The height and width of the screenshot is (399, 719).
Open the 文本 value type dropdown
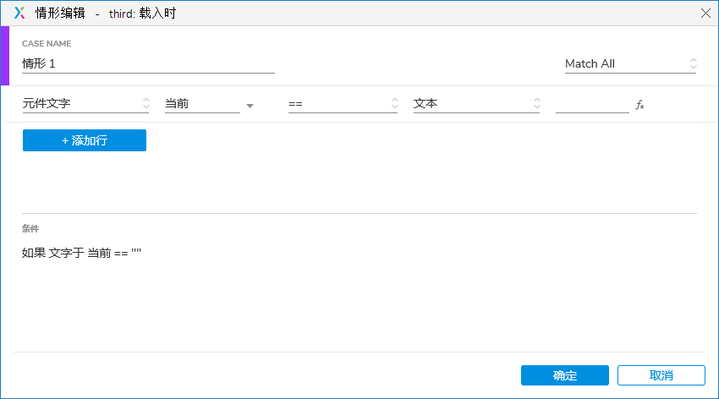coord(476,103)
